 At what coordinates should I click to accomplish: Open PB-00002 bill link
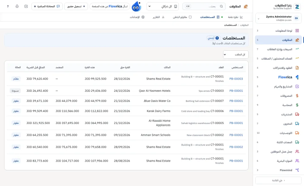tap(236, 147)
